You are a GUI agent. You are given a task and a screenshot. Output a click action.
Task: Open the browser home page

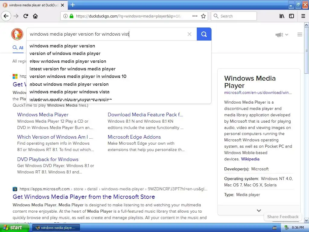(x=35, y=16)
